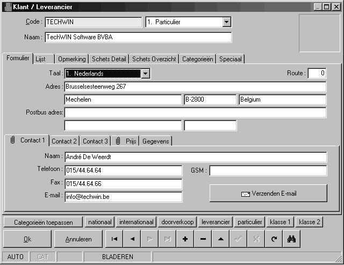
Task: Click the Postbus adres field
Action: [195, 112]
